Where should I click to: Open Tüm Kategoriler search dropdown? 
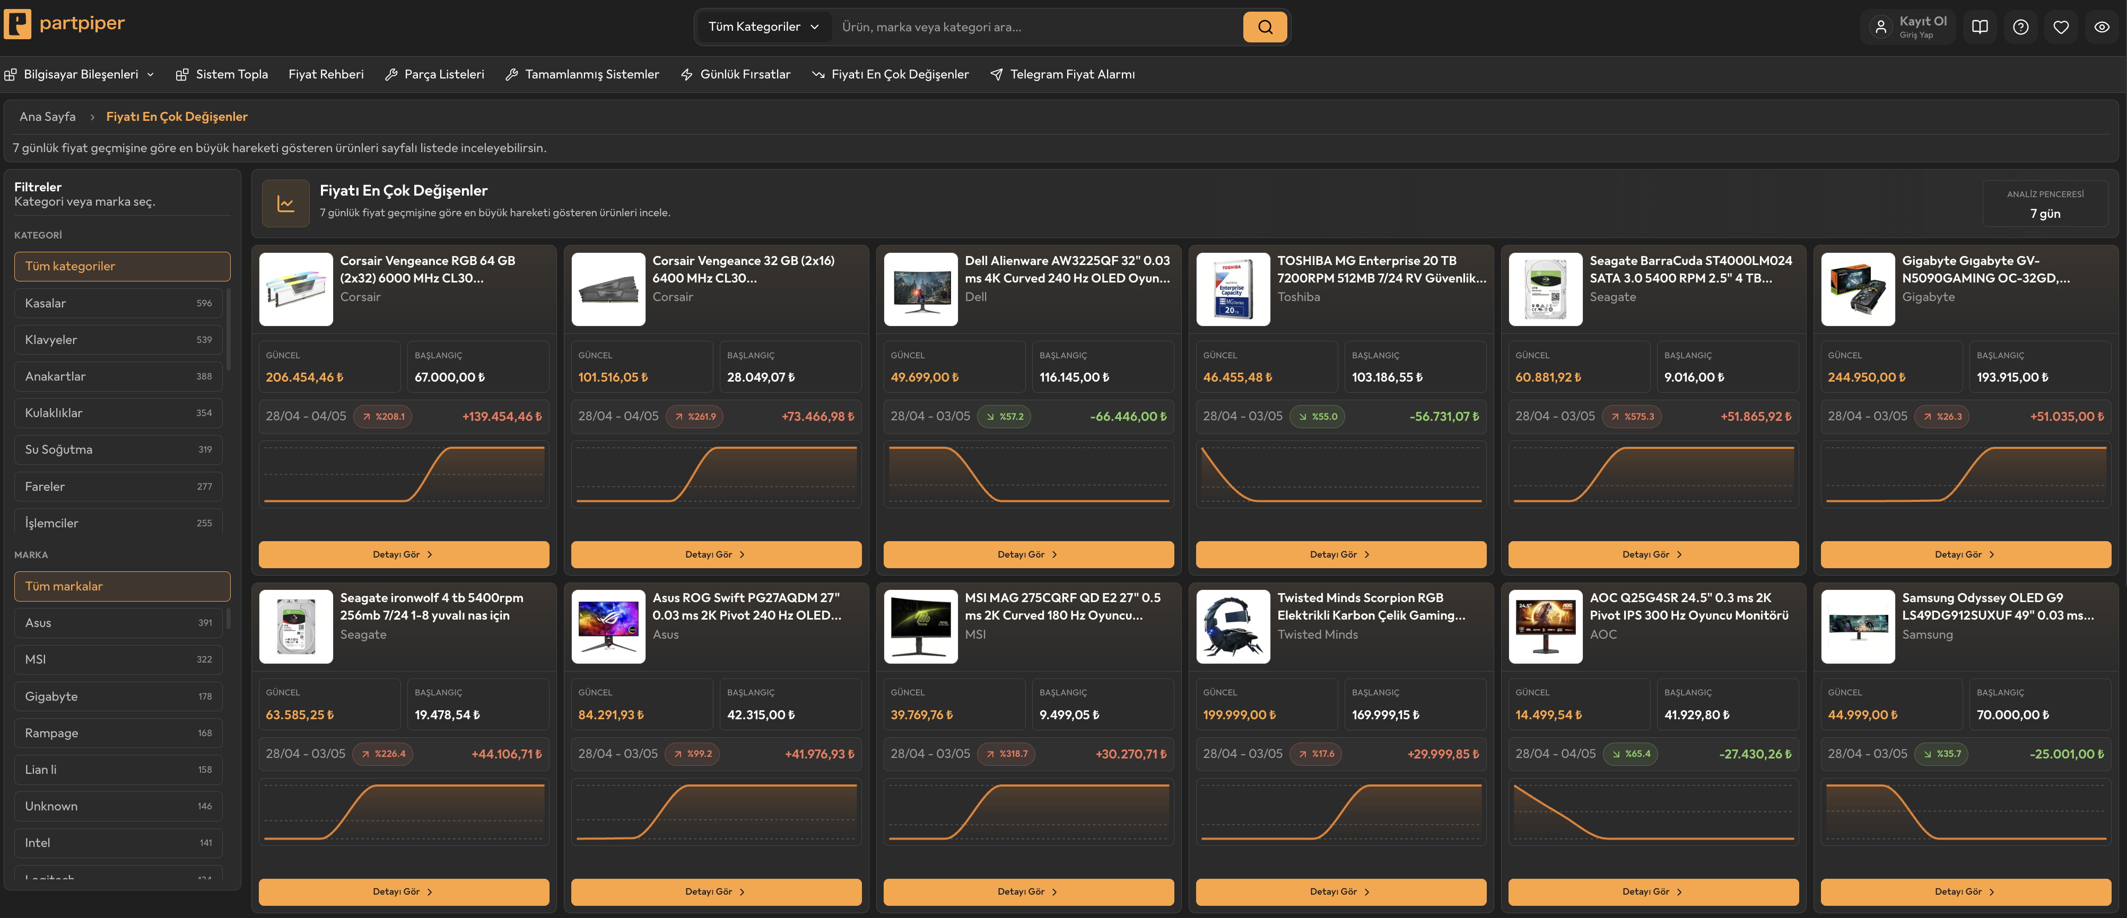[x=764, y=27]
